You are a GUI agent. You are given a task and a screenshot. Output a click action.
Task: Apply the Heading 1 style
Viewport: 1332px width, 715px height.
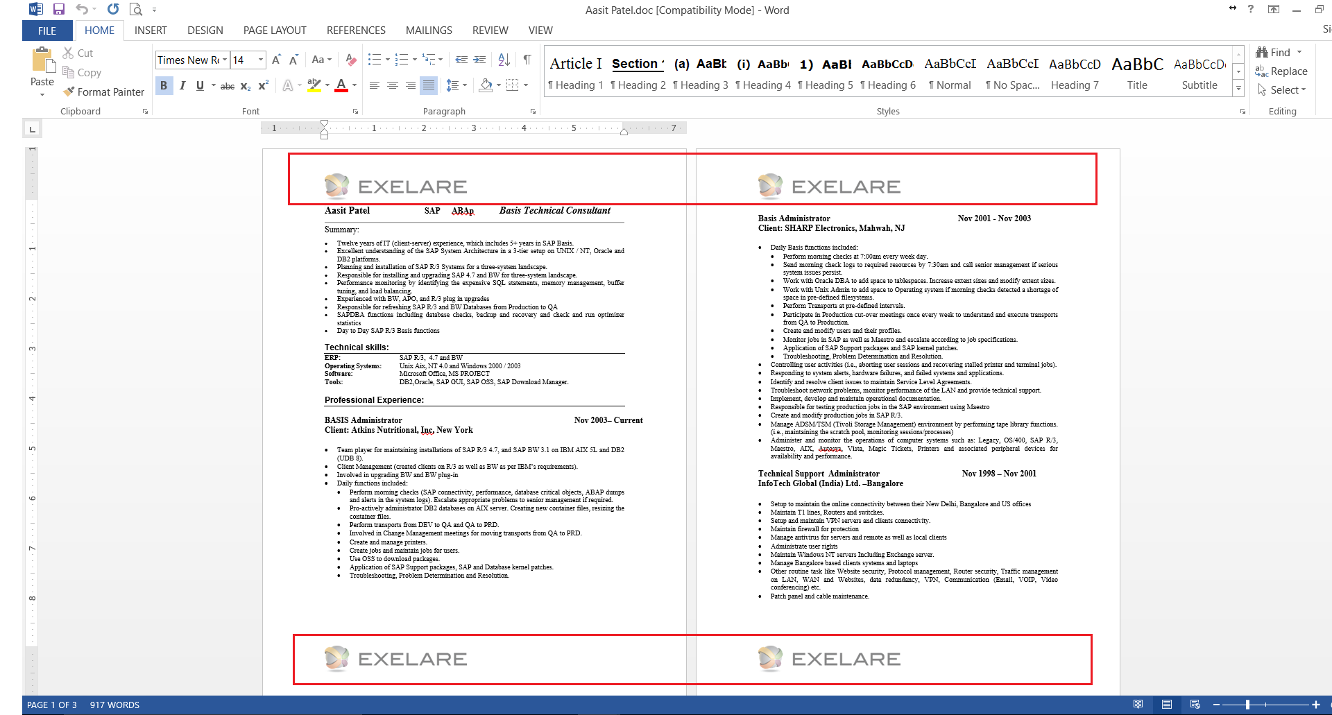(576, 72)
